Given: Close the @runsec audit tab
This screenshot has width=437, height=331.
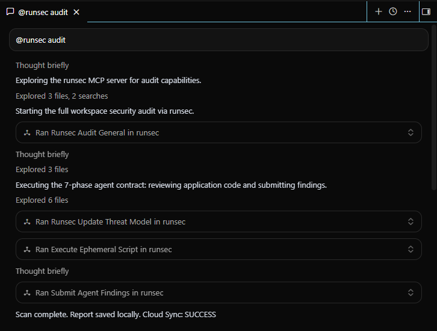Looking at the screenshot, I should coord(76,12).
